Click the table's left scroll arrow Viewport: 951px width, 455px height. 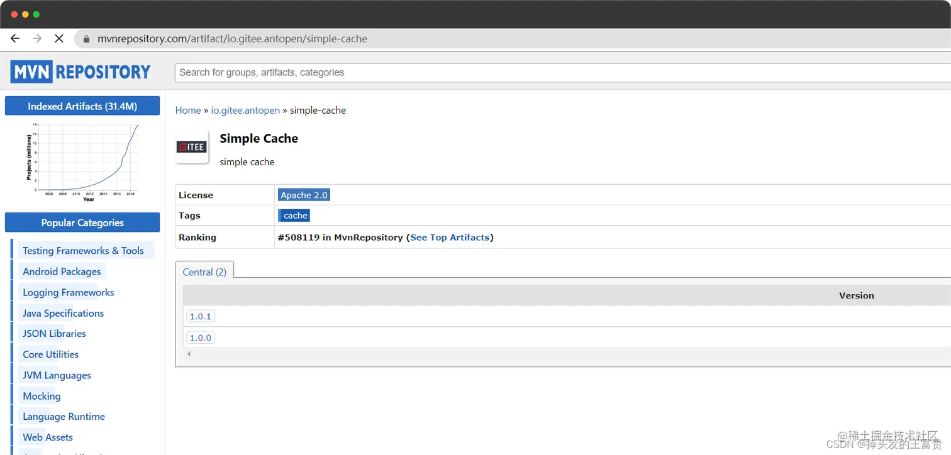click(x=189, y=354)
